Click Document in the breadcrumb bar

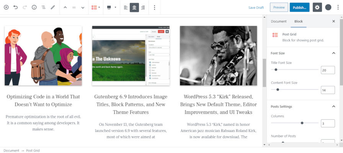click(11, 151)
